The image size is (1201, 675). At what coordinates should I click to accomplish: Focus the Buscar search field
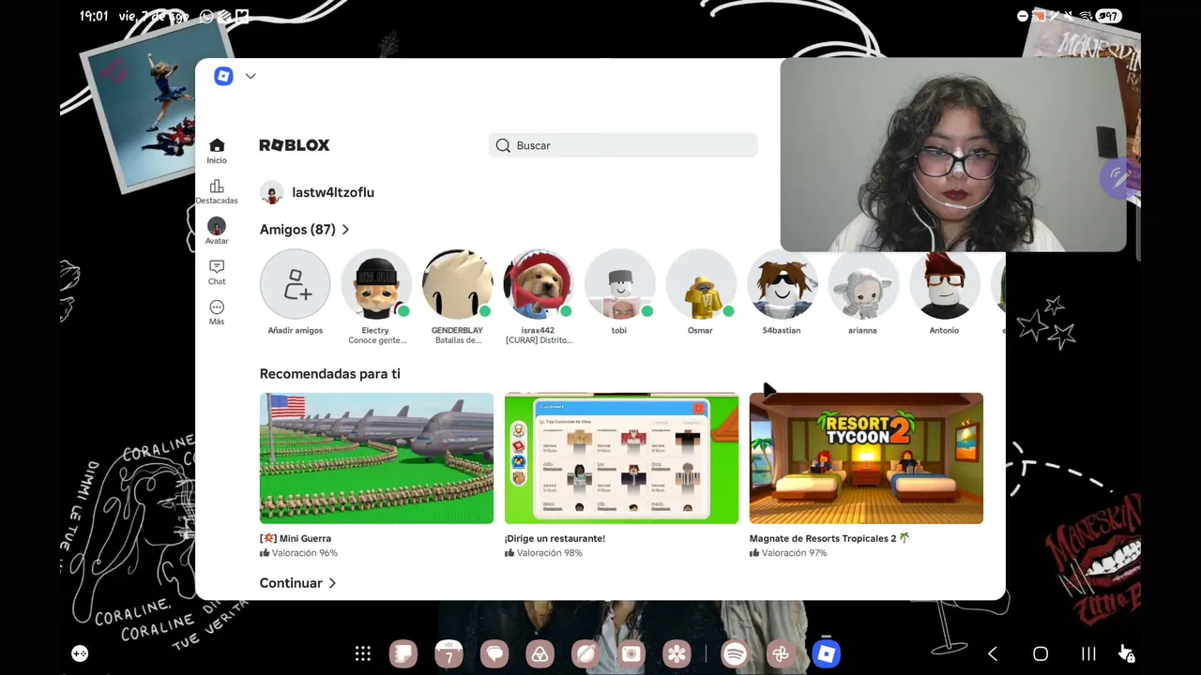pyautogui.click(x=623, y=145)
